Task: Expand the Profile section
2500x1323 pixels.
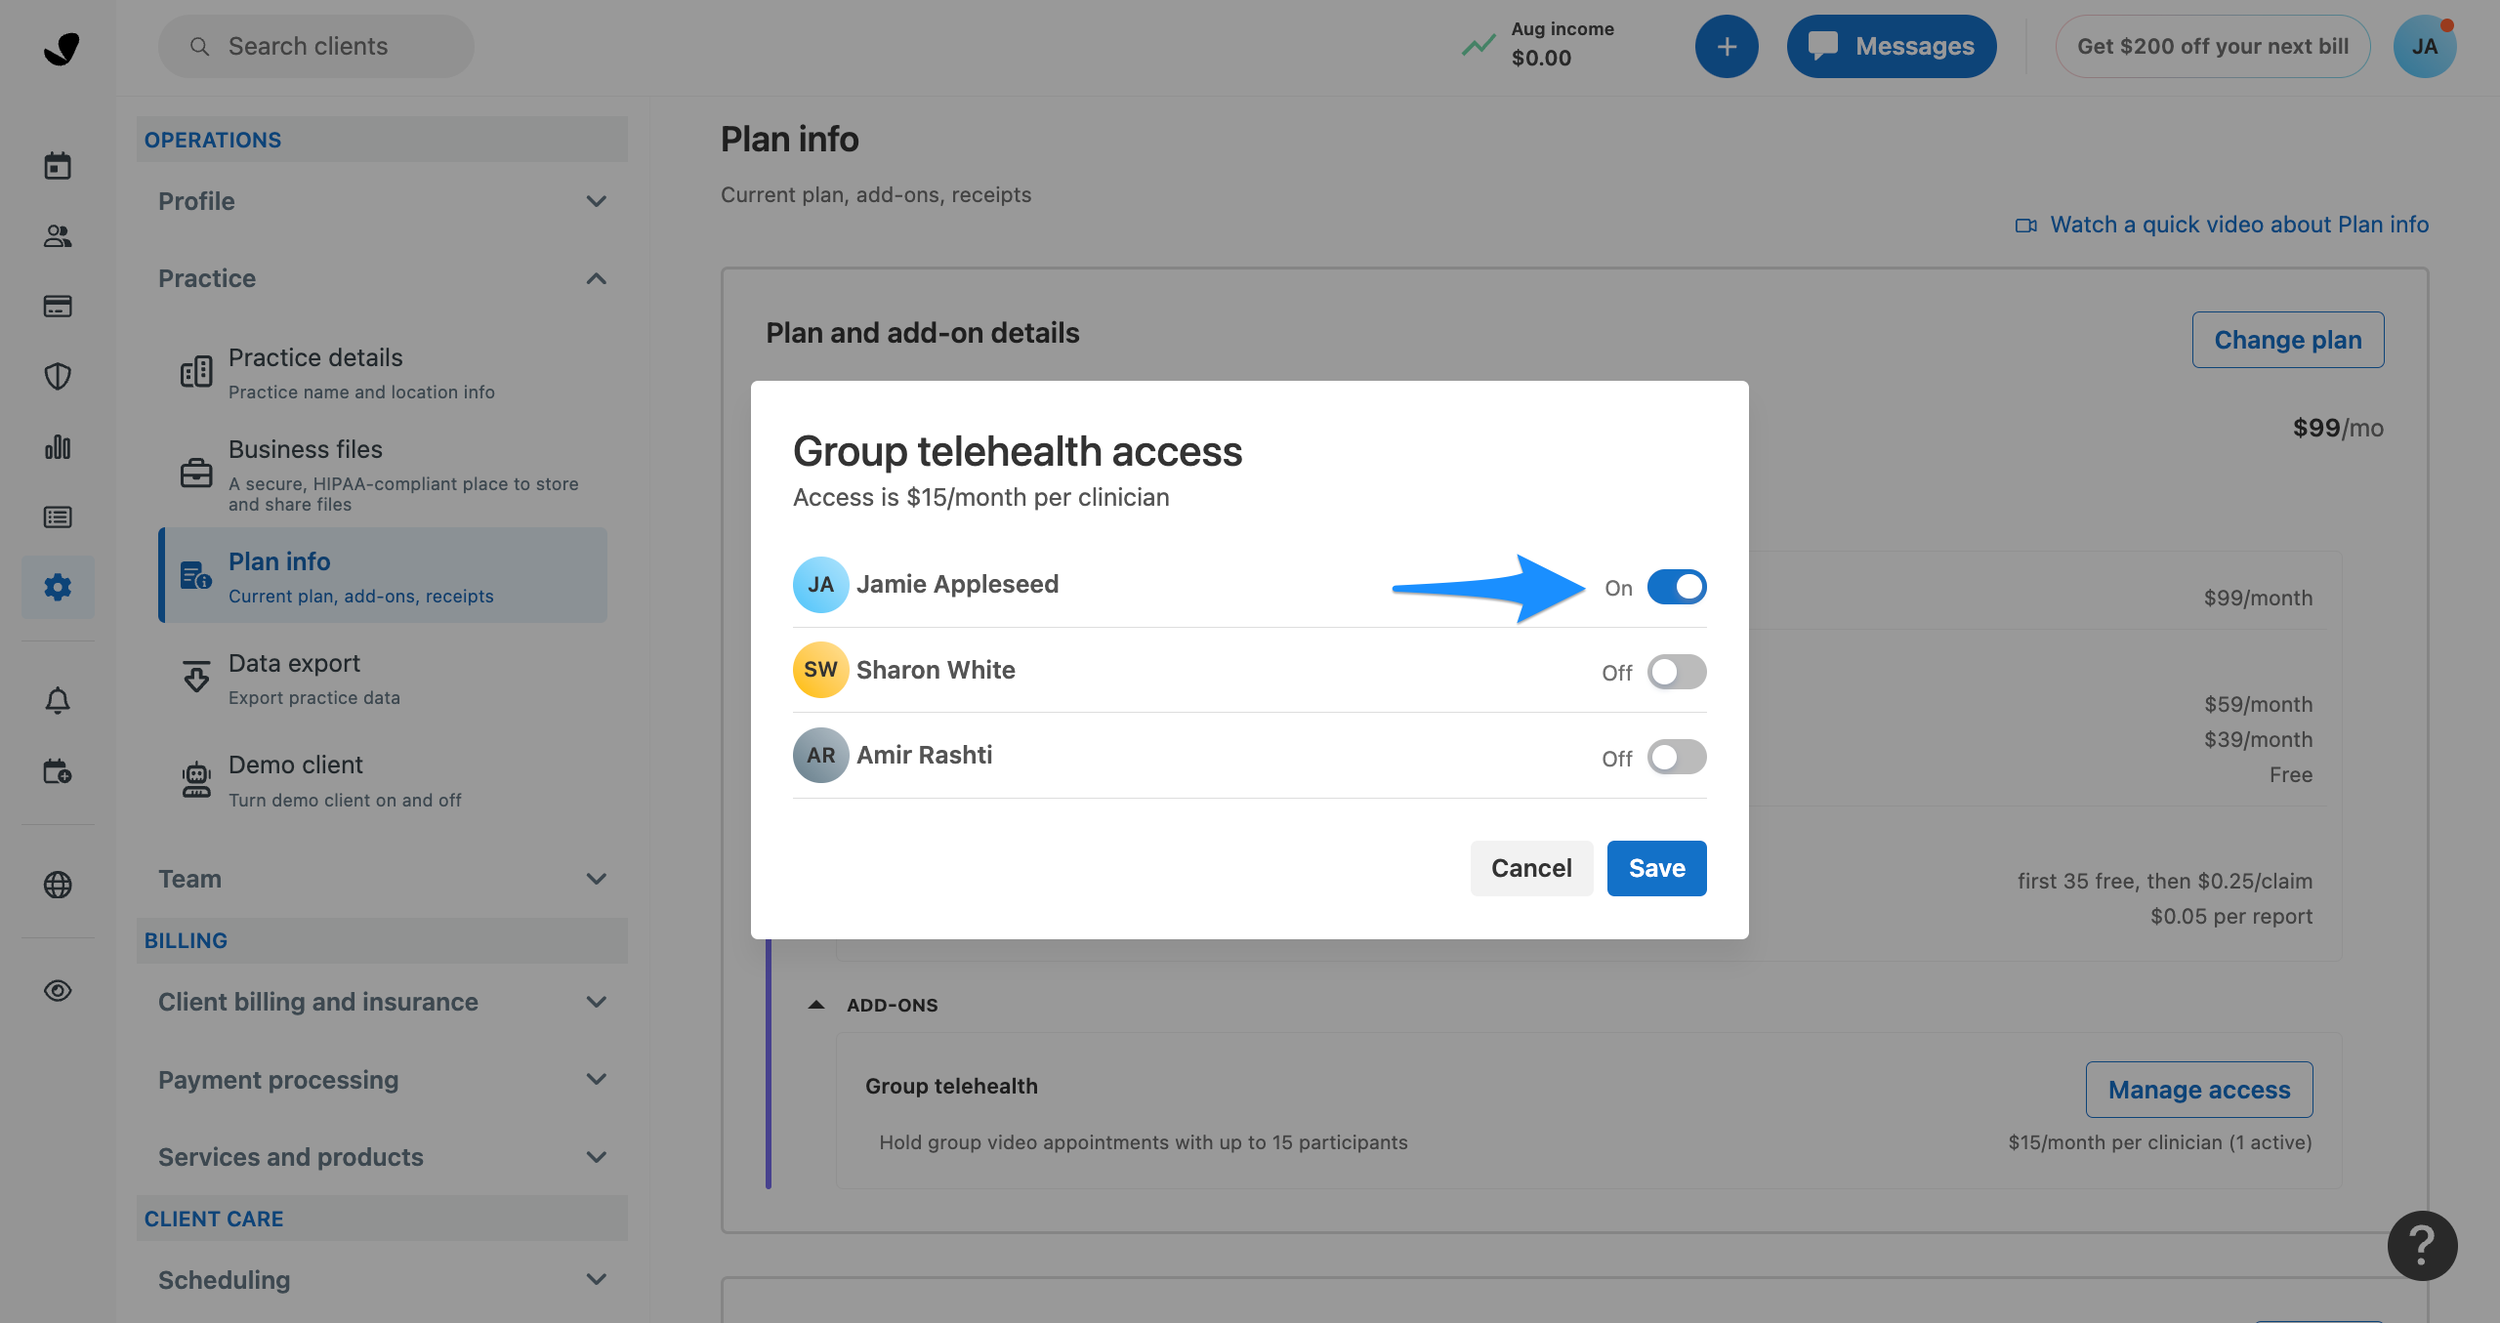Action: 383,201
